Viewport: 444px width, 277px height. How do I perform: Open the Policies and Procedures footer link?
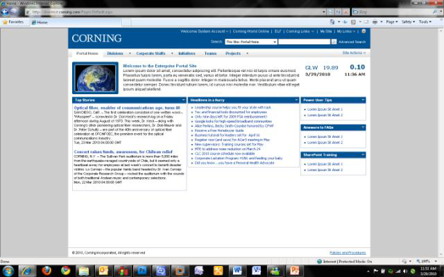pos(348,253)
